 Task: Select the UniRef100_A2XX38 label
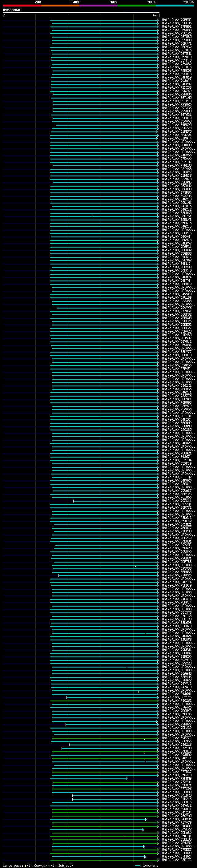(x=177, y=88)
